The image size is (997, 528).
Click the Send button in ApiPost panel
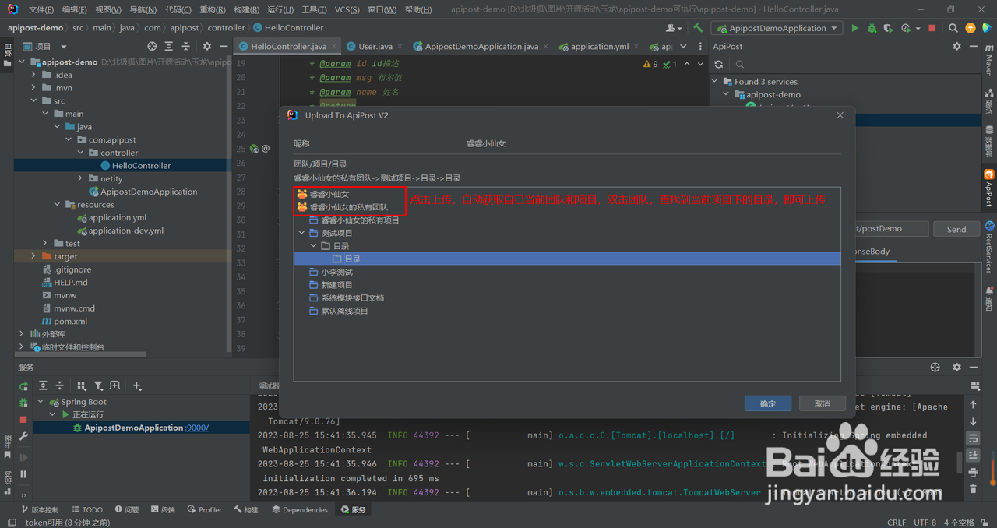click(x=956, y=229)
